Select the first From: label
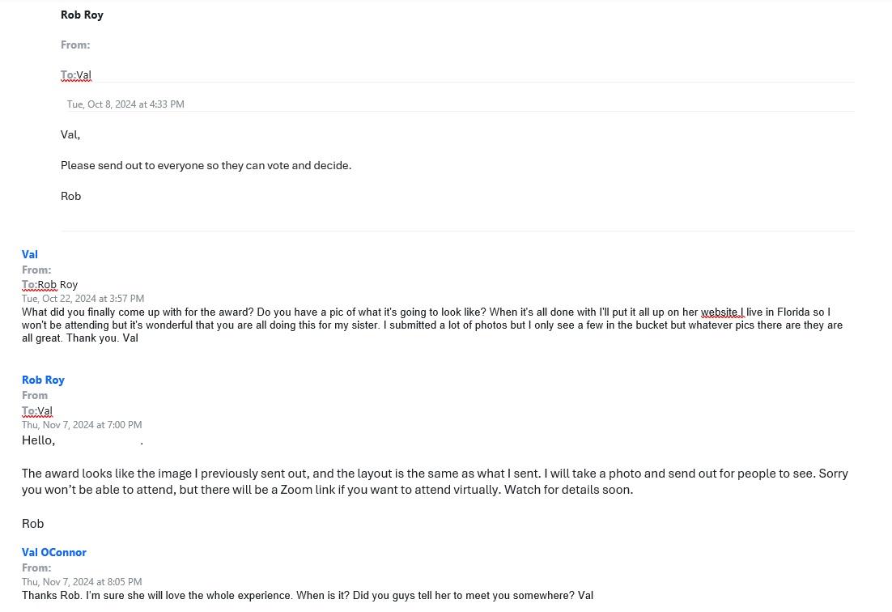The width and height of the screenshot is (892, 612). 75,45
